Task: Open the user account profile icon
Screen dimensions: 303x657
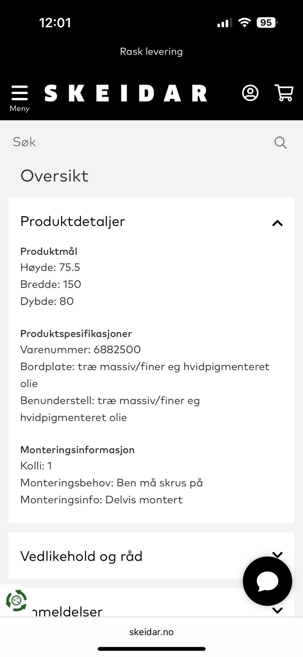Action: point(250,93)
